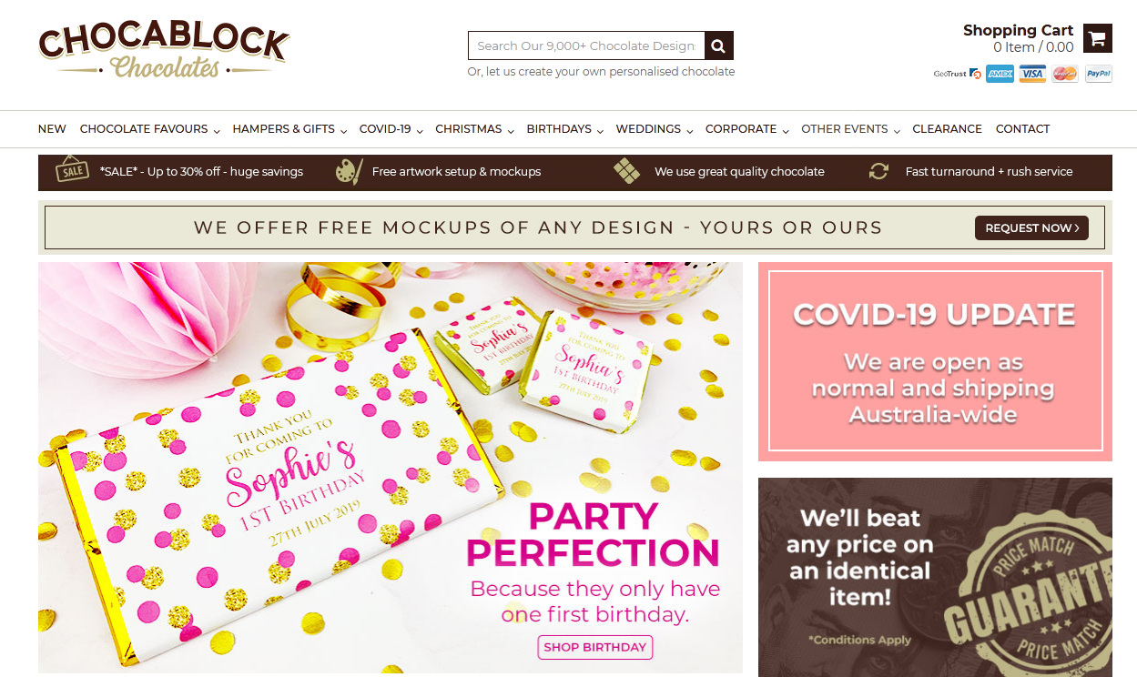The image size is (1137, 677).
Task: Click the Visa card icon
Action: 1032,75
